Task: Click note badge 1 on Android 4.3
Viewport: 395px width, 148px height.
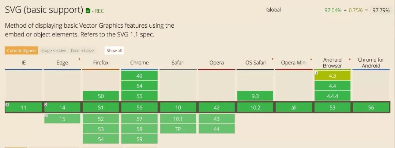Action: tap(316, 73)
